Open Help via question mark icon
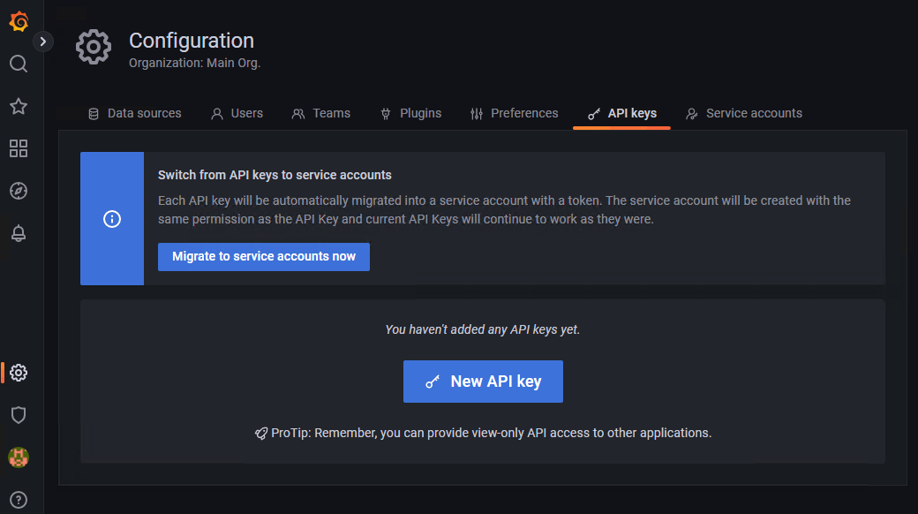The height and width of the screenshot is (514, 918). tap(19, 500)
